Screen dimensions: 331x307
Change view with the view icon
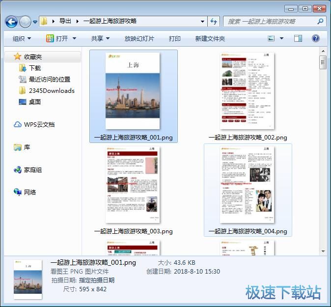(x=271, y=38)
